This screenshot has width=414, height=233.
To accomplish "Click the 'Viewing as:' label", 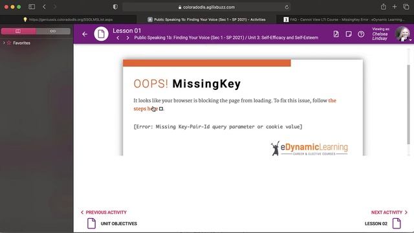I will point(381,29).
